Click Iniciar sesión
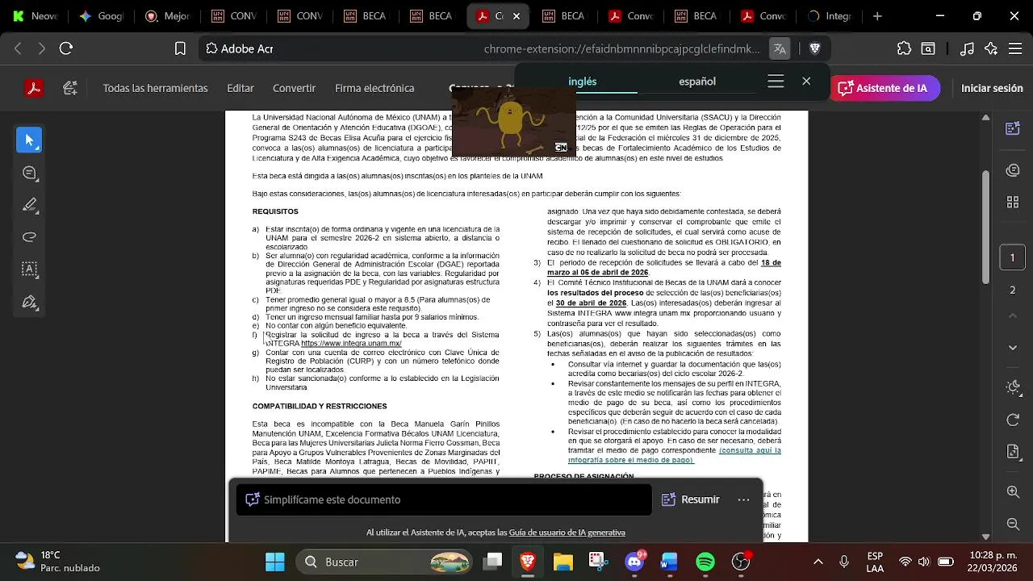The image size is (1033, 581). pyautogui.click(x=992, y=88)
